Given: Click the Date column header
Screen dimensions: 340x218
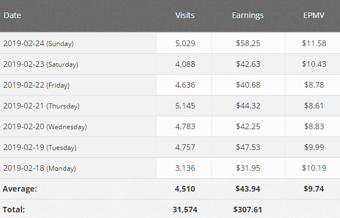Looking at the screenshot, I should coord(12,15).
